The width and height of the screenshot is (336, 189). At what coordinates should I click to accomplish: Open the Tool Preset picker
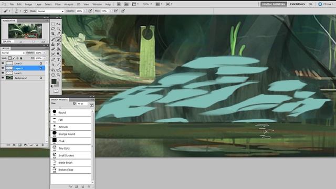(x=7, y=11)
